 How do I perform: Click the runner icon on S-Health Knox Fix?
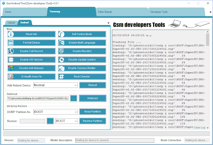(x=11, y=77)
